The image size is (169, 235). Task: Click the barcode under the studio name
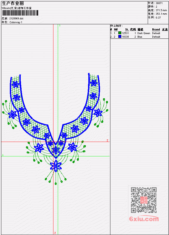click(x=20, y=13)
